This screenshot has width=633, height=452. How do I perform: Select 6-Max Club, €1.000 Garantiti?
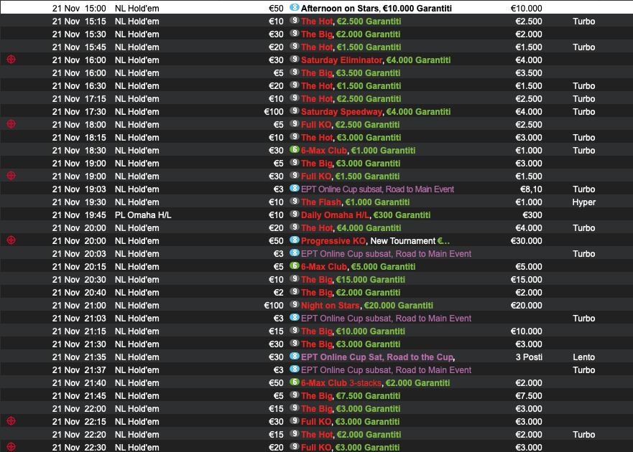[x=358, y=151]
